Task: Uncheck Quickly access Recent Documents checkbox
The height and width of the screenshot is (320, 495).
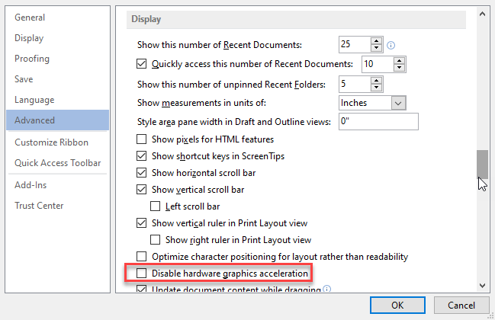Action: [x=141, y=64]
